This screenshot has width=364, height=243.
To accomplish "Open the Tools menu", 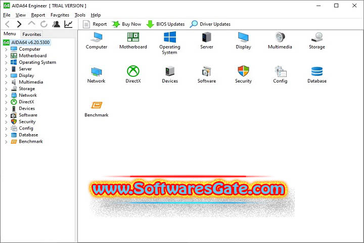I will (80, 15).
